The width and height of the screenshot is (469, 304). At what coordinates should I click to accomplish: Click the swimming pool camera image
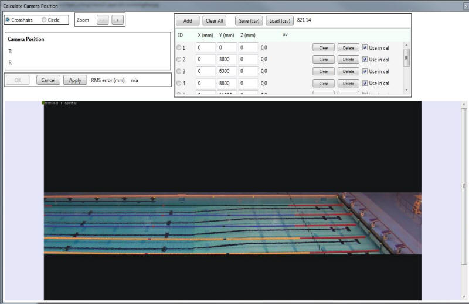(x=233, y=223)
